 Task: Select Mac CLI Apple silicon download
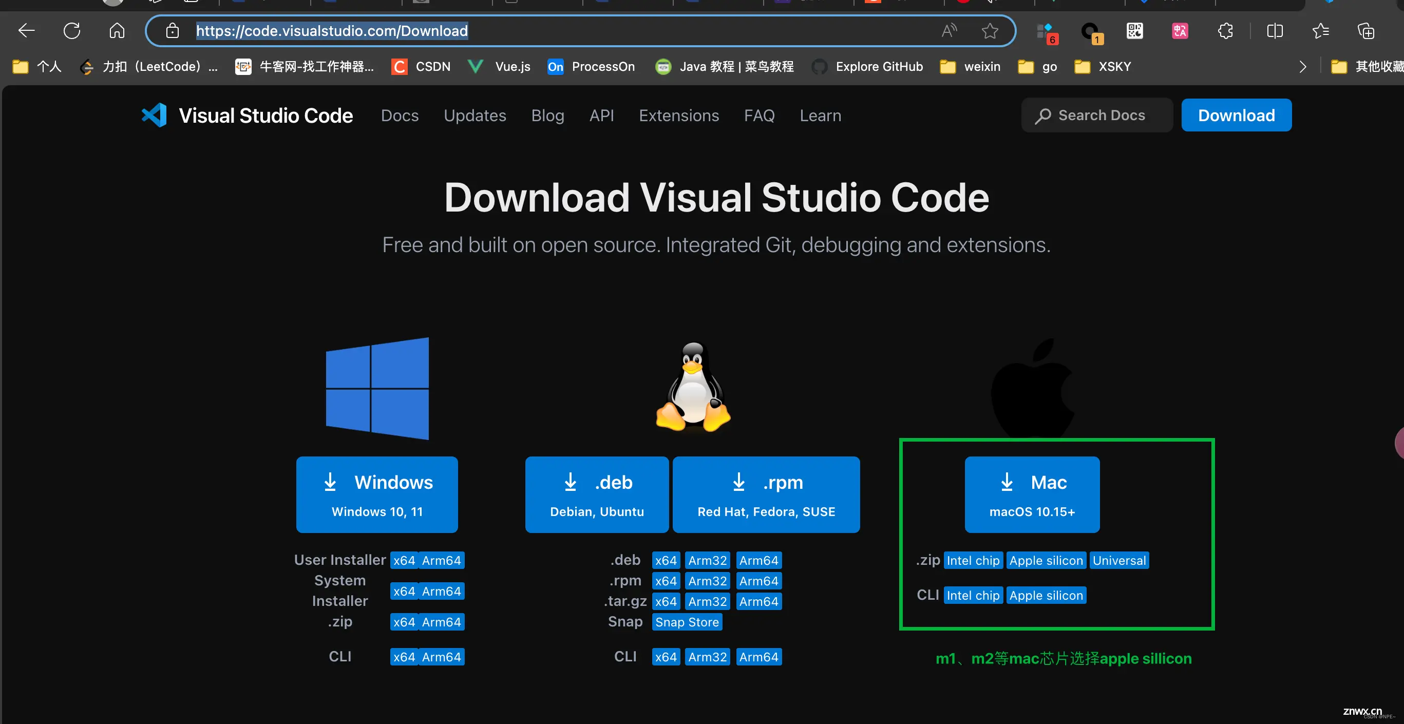point(1046,596)
